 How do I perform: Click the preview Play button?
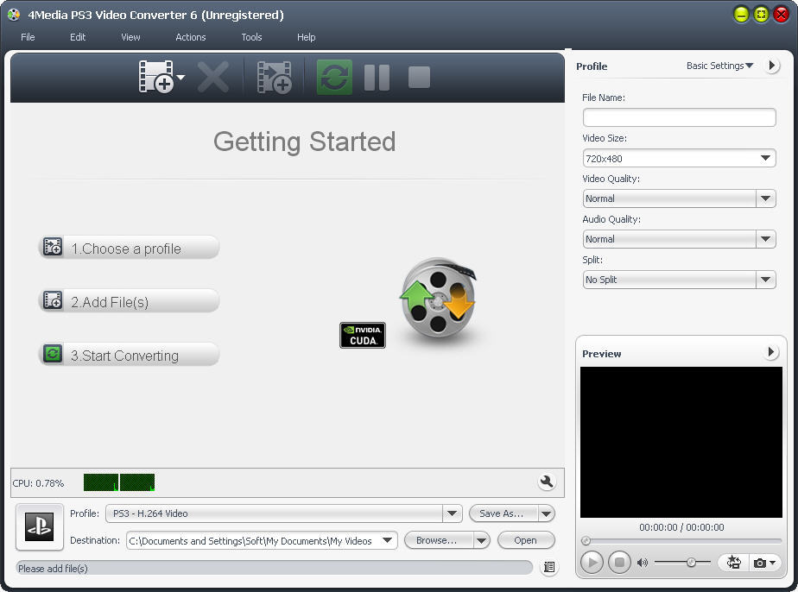[592, 563]
